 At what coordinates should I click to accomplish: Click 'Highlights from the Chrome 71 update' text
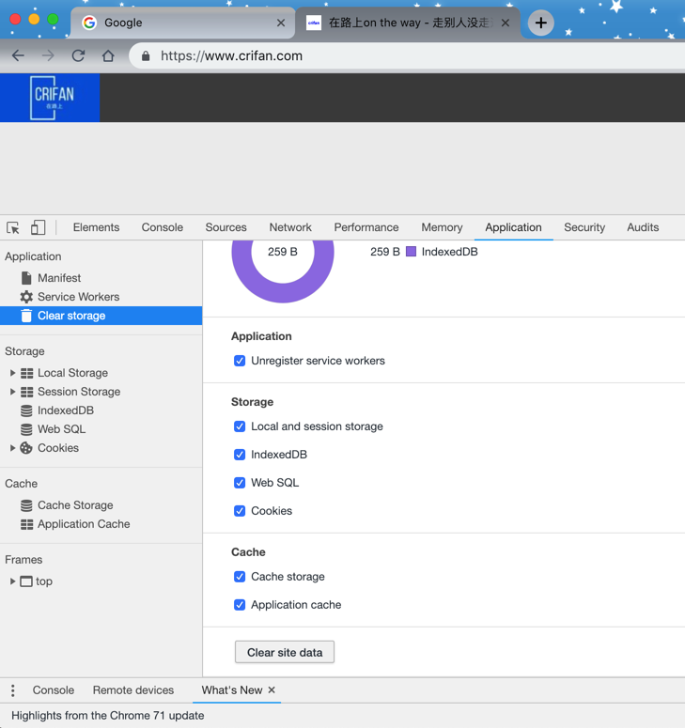coord(108,716)
